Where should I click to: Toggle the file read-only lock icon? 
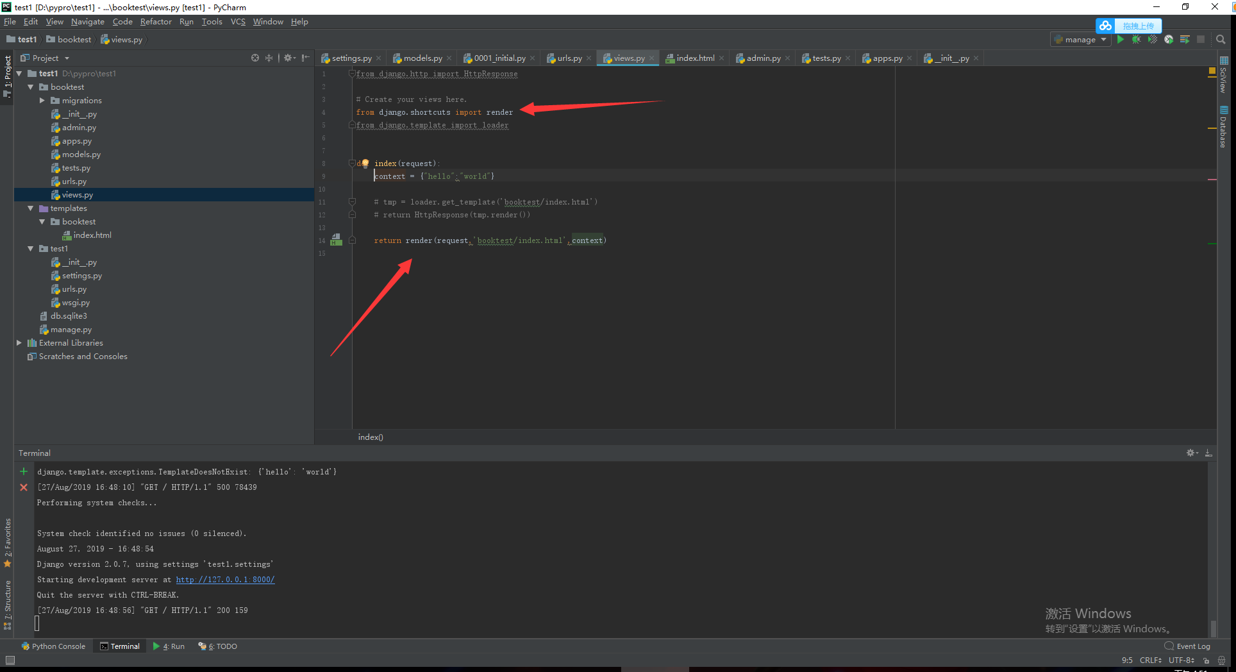tap(1207, 660)
